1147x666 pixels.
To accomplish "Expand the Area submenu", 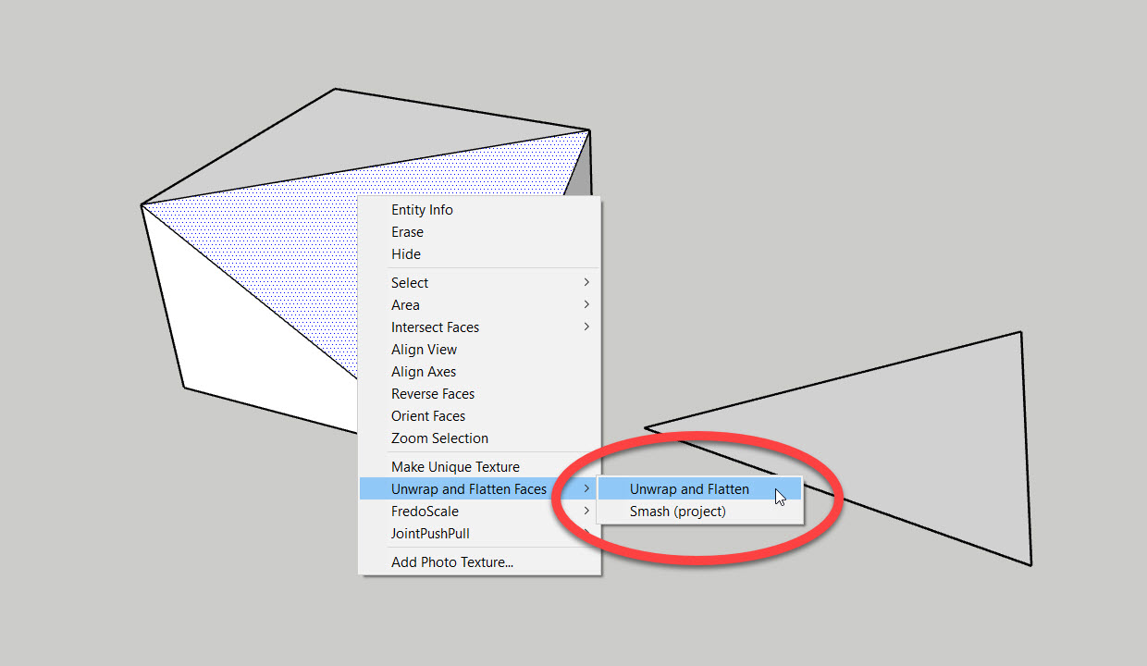I will [x=405, y=305].
